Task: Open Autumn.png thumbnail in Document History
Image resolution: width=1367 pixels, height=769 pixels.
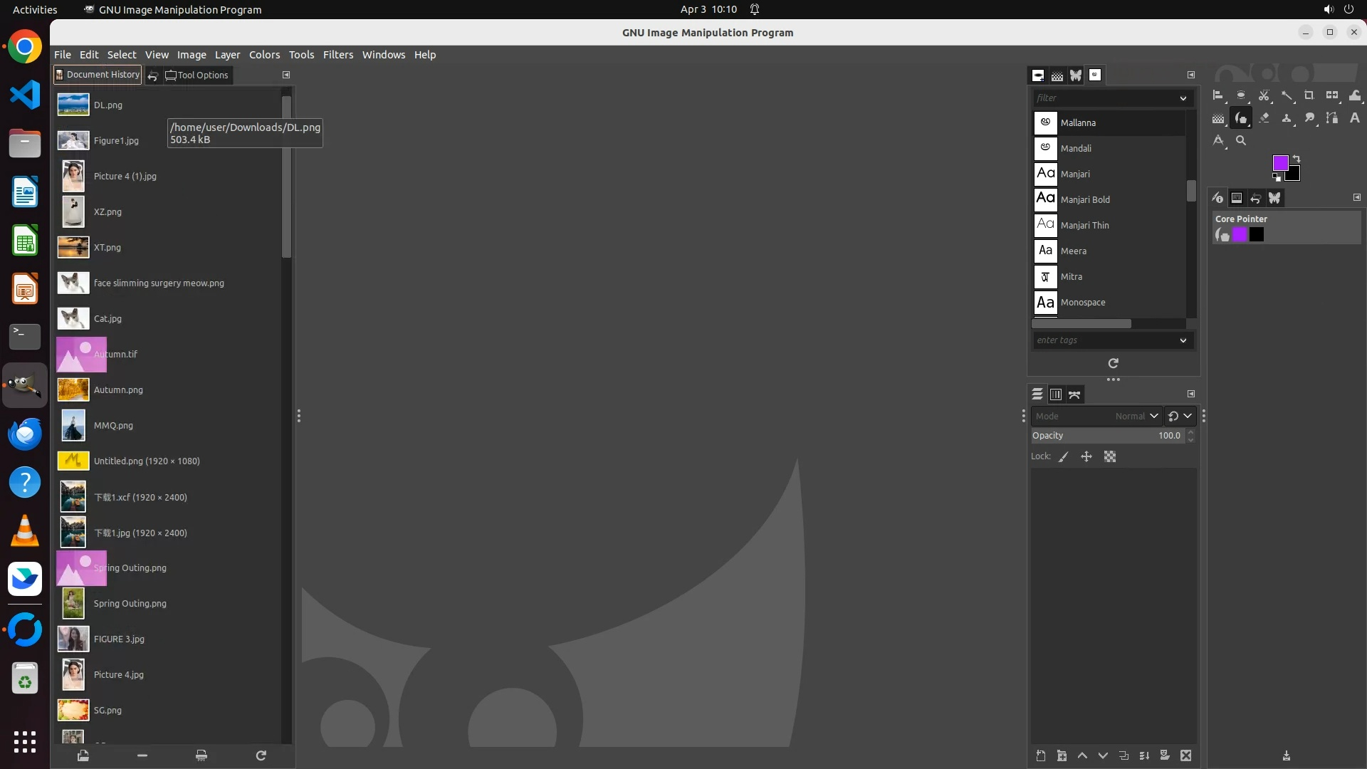Action: pyautogui.click(x=73, y=389)
